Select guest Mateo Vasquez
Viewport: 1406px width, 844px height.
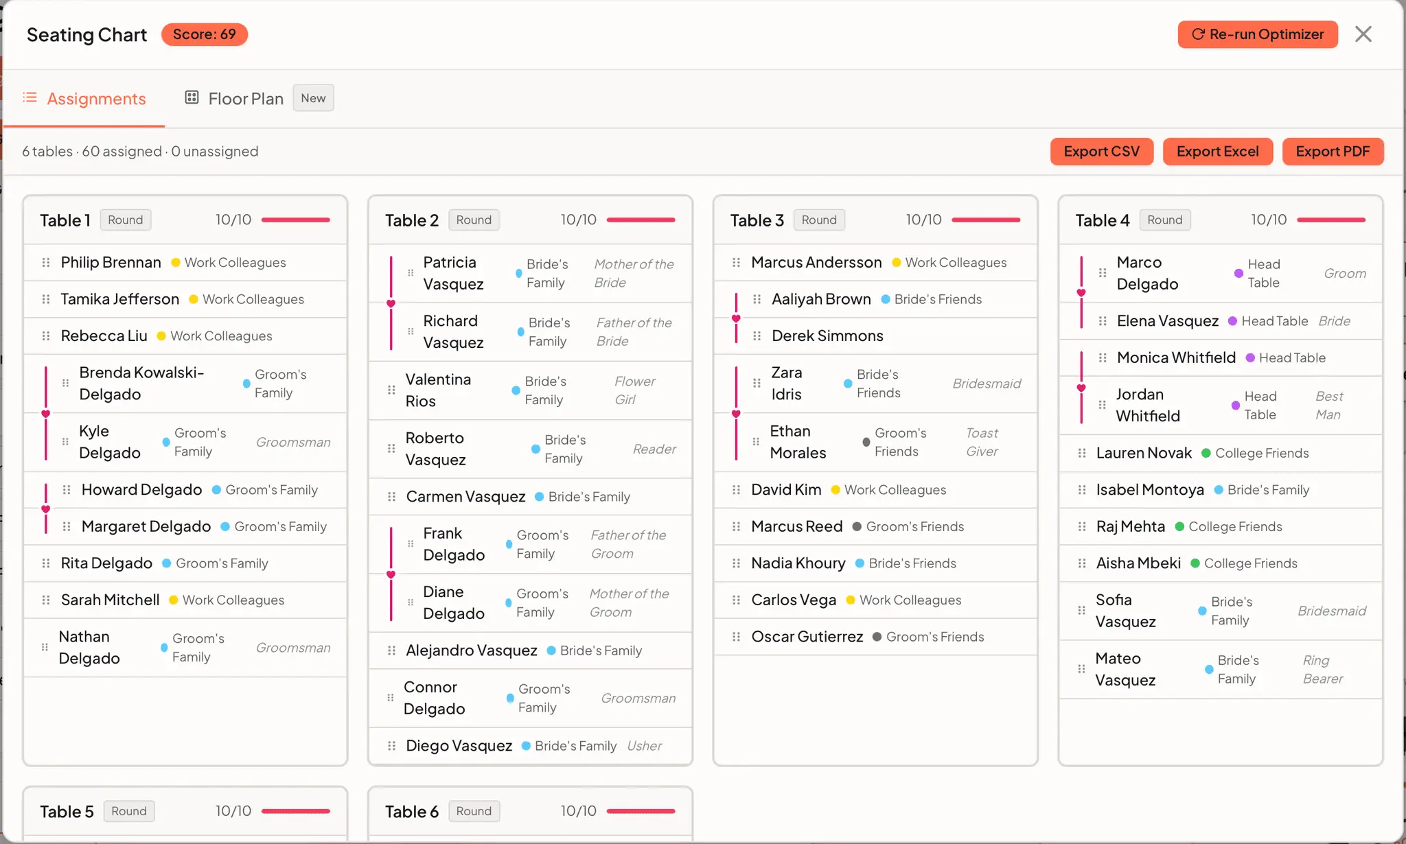pyautogui.click(x=1221, y=669)
